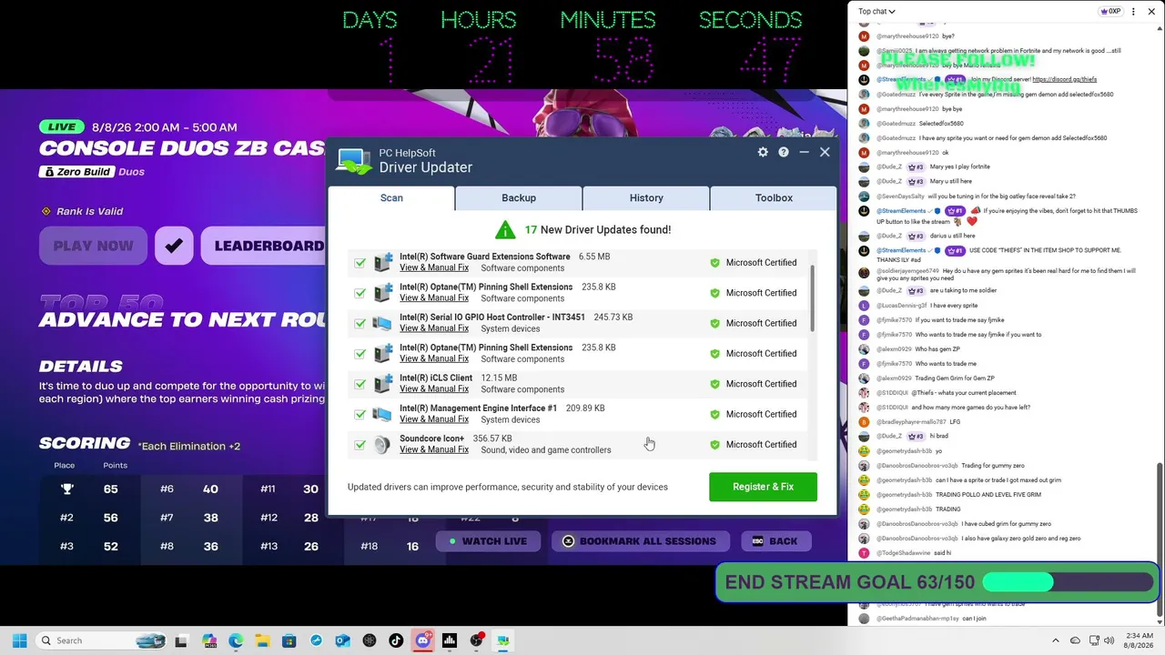Open the taskbar clock and date
Viewport: 1165px width, 655px height.
tap(1140, 640)
